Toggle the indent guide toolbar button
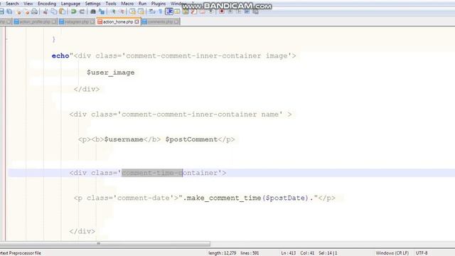Screen dimensions: 455x256 (x=169, y=11)
